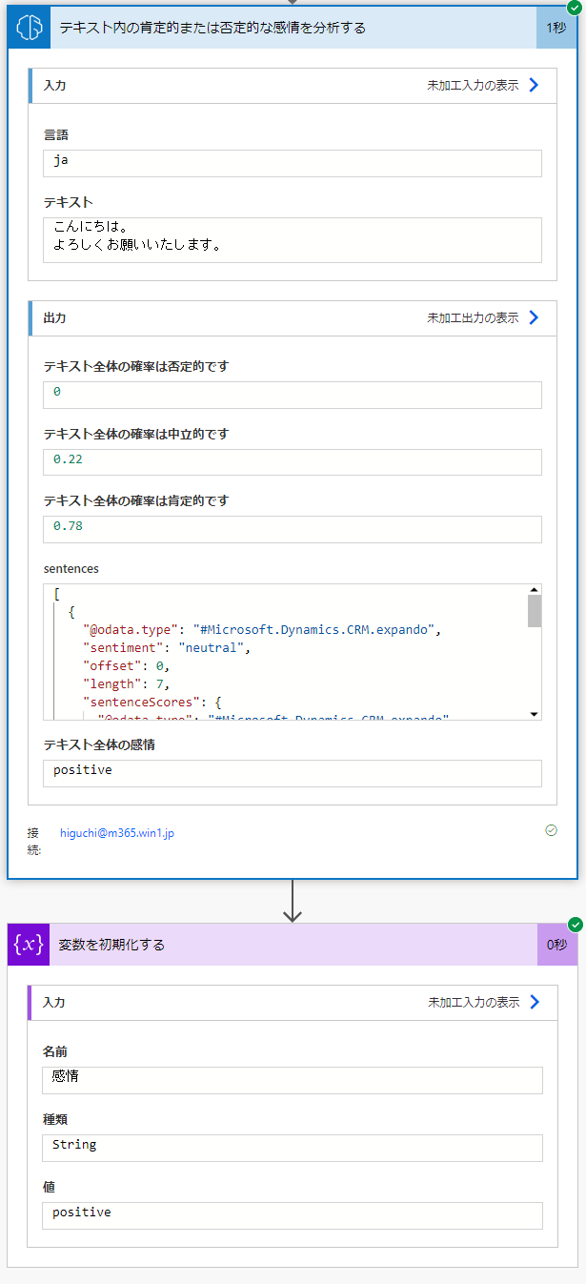Show raw outputs of sentiment action

tap(473, 317)
